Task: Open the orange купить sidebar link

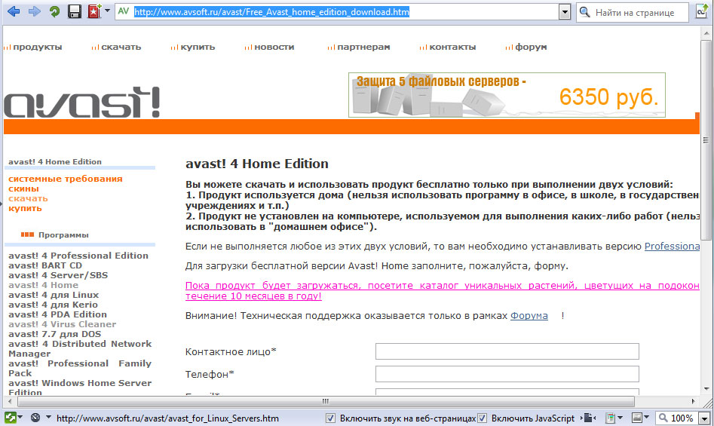Action: pyautogui.click(x=25, y=208)
